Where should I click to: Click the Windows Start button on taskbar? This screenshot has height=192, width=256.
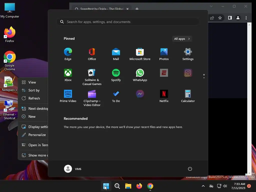tap(106, 186)
